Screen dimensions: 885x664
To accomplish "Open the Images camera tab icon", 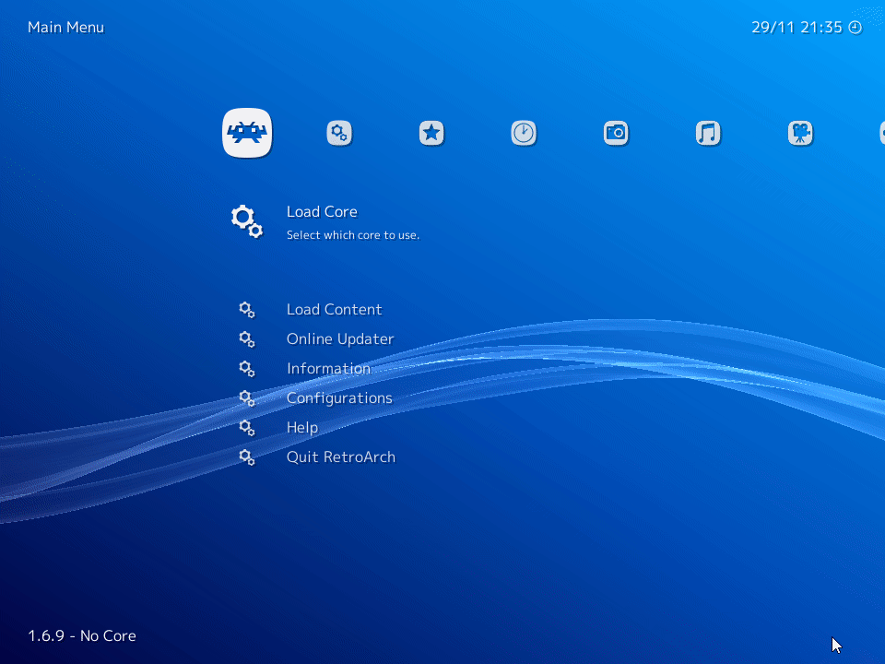I will pos(616,133).
